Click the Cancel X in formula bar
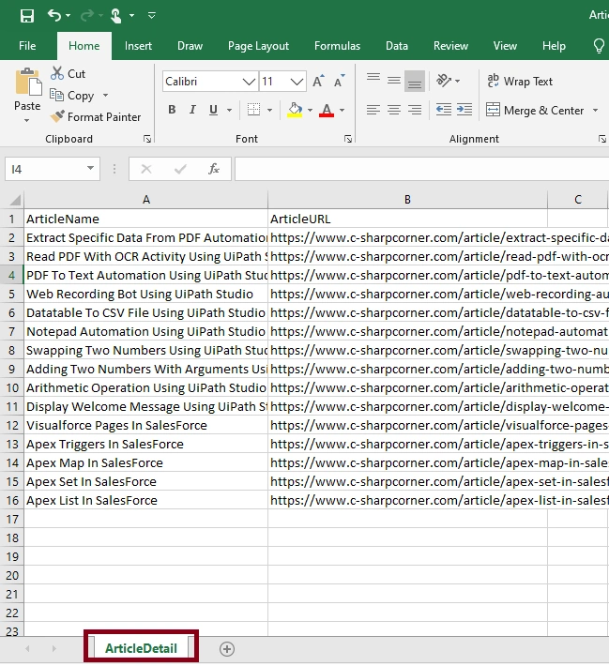This screenshot has height=666, width=609. (x=146, y=169)
